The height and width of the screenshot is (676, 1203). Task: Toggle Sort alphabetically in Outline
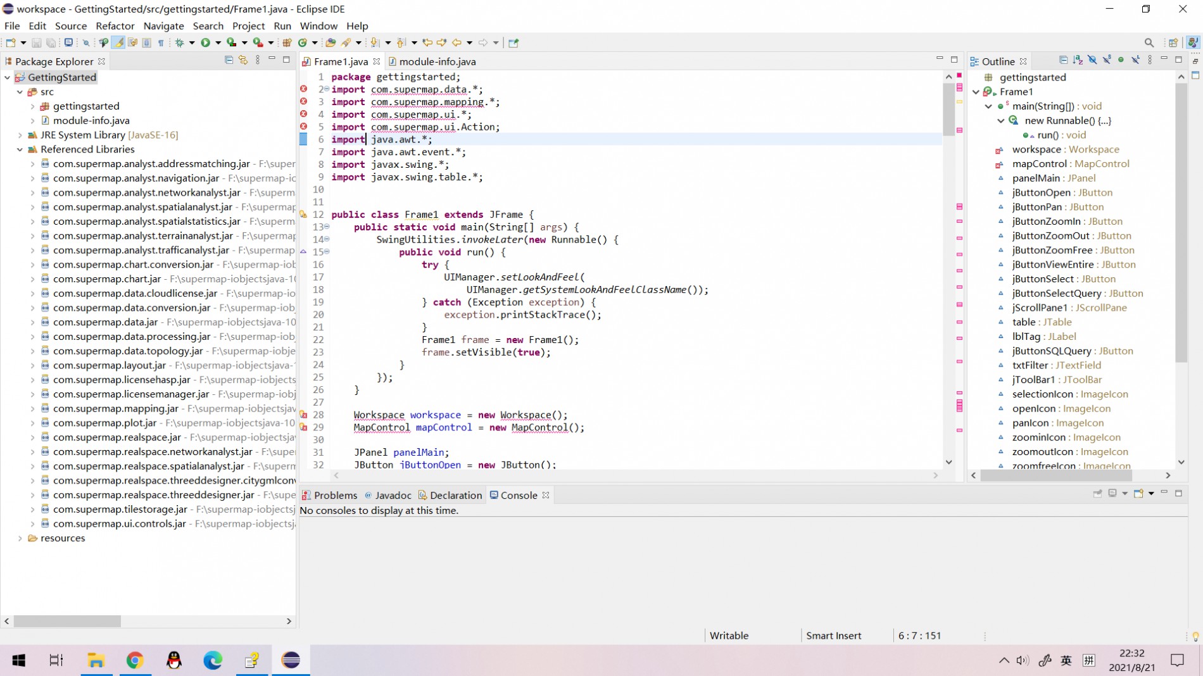pos(1078,60)
